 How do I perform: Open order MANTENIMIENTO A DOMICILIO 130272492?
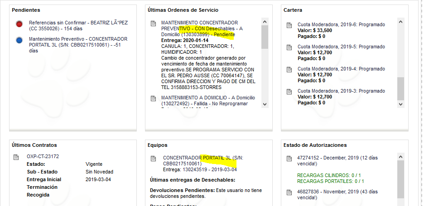208,101
